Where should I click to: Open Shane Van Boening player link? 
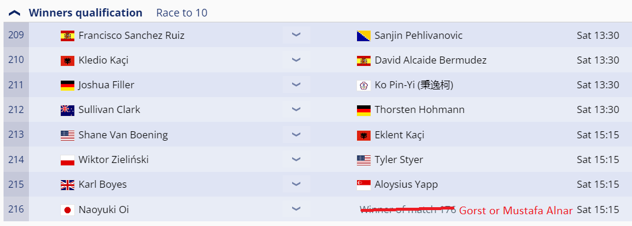point(123,135)
